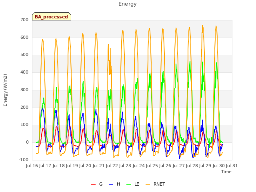This screenshot has height=192, width=256.
Task: Click the Jul 24 x-axis tick label
Action: 138,166
